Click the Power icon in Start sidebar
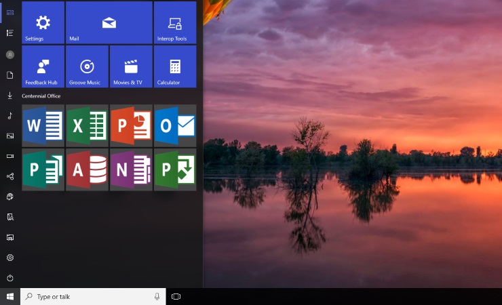The image size is (502, 305). pyautogui.click(x=10, y=278)
